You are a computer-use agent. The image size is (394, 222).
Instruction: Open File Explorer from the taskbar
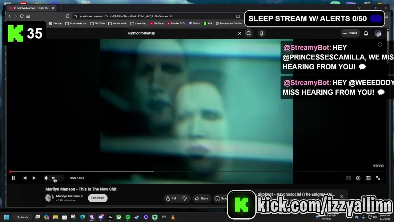55,217
